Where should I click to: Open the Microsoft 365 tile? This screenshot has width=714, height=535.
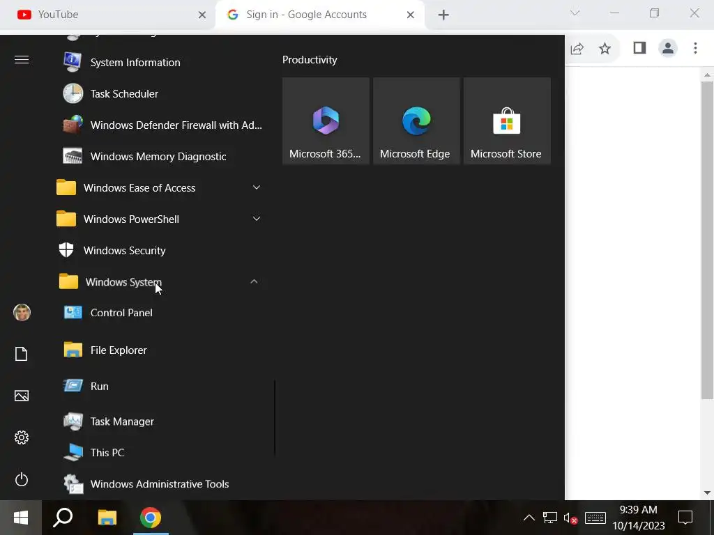pyautogui.click(x=326, y=121)
